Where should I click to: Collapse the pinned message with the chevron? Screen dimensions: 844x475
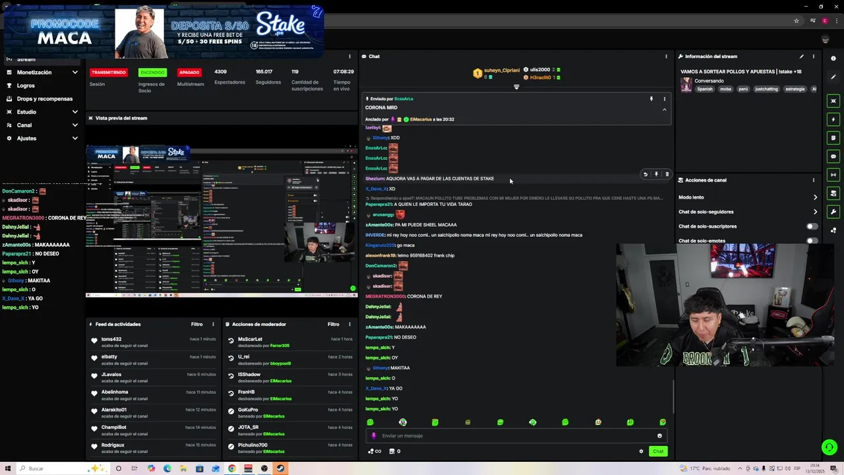pos(664,110)
